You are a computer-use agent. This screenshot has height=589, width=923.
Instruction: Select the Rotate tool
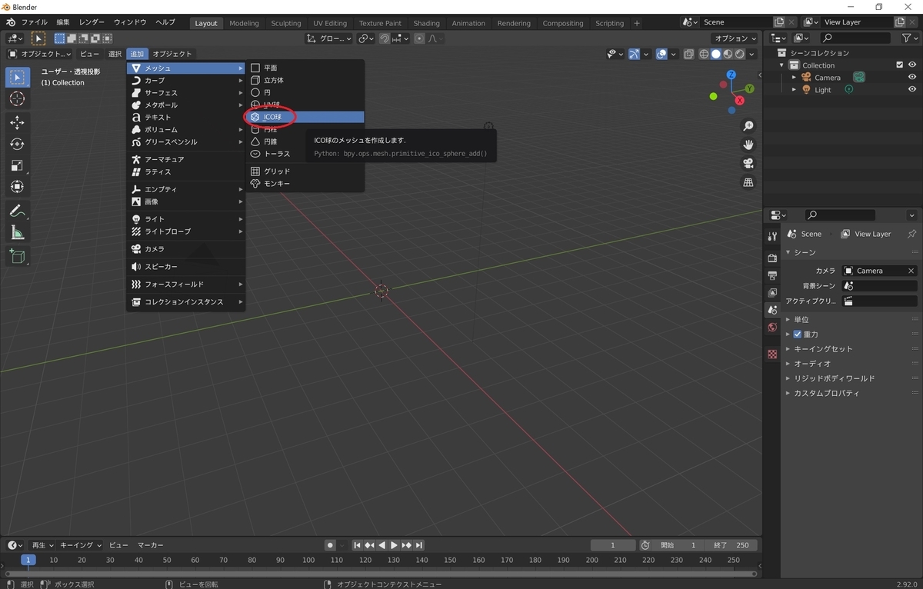pyautogui.click(x=17, y=144)
